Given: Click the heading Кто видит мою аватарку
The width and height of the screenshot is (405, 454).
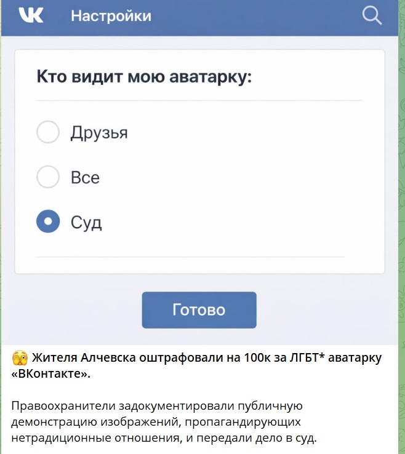Looking at the screenshot, I should click(145, 77).
